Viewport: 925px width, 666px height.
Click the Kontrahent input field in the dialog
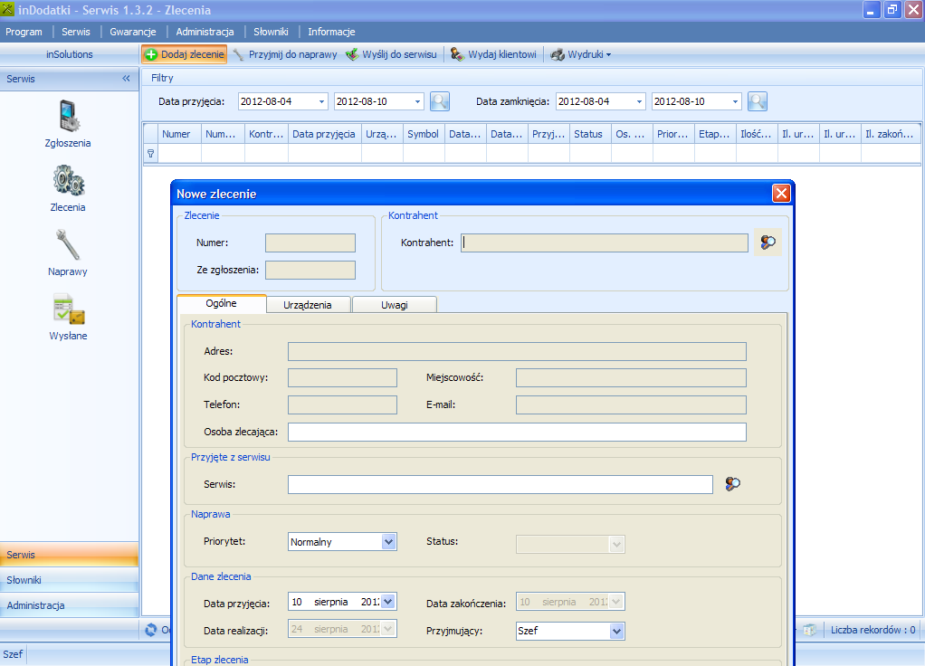pyautogui.click(x=604, y=243)
